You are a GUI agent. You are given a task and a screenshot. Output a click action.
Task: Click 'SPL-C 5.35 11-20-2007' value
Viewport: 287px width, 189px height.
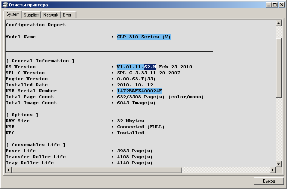point(149,73)
